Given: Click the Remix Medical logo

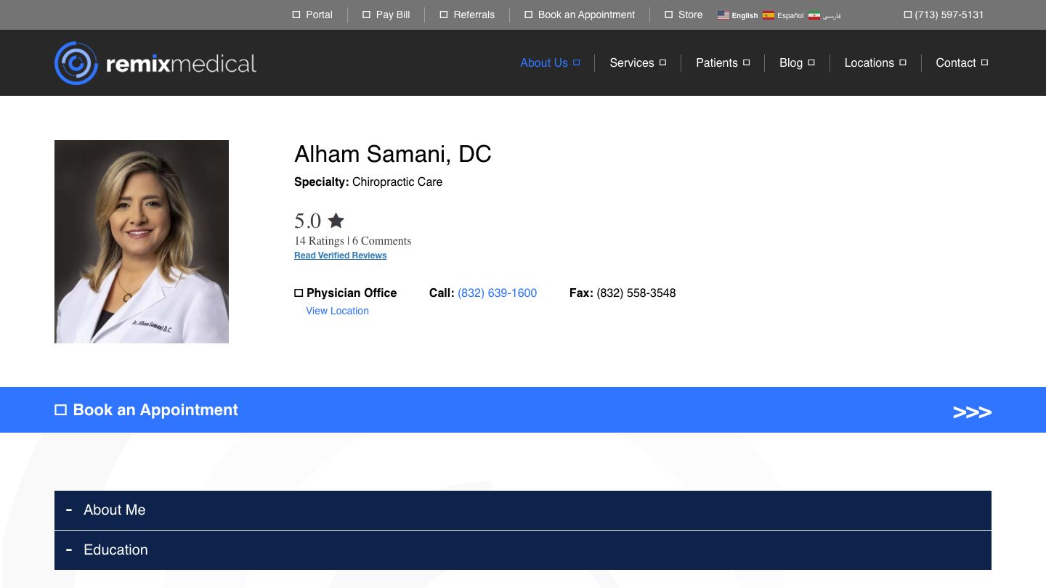Looking at the screenshot, I should coord(155,62).
